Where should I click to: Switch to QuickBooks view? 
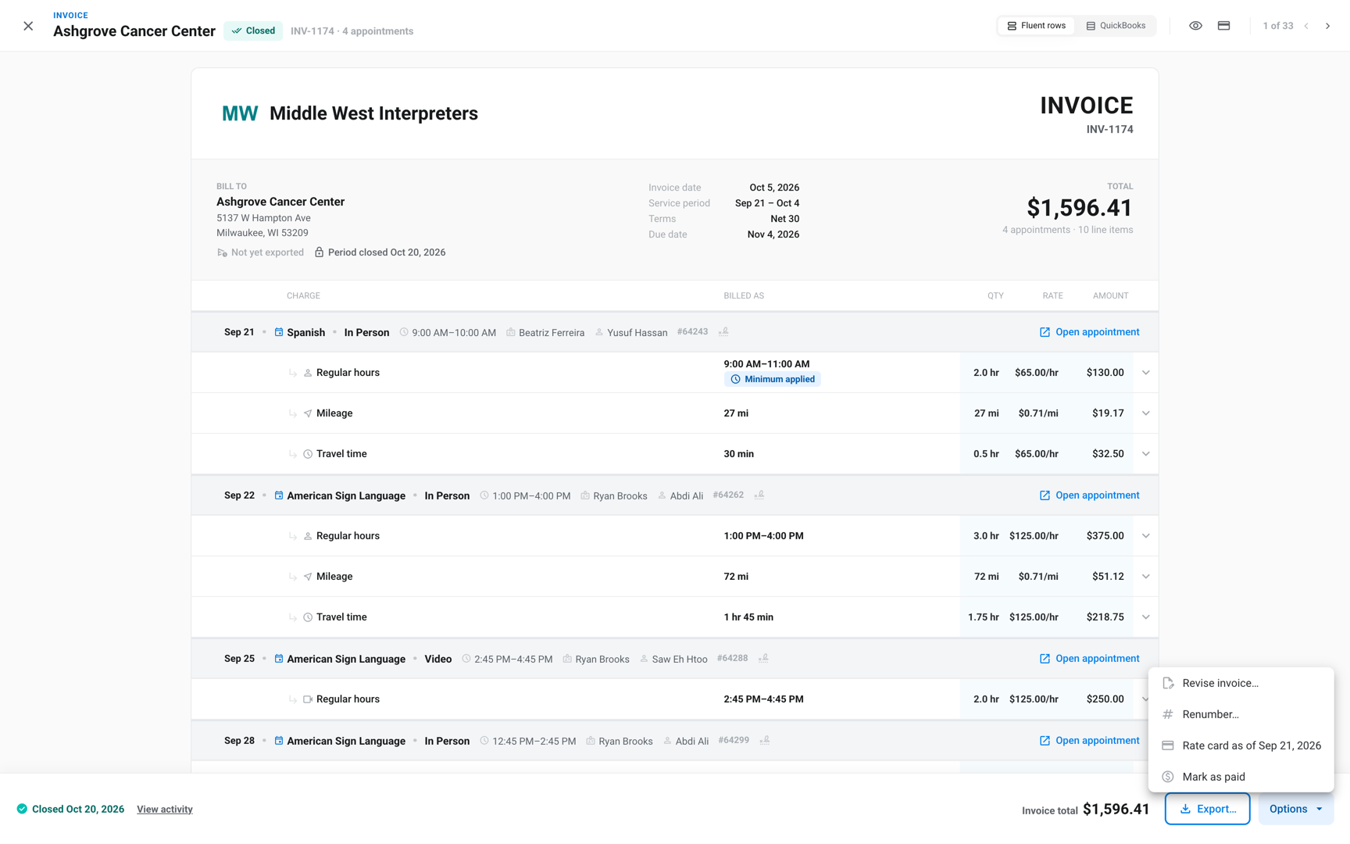tap(1116, 26)
